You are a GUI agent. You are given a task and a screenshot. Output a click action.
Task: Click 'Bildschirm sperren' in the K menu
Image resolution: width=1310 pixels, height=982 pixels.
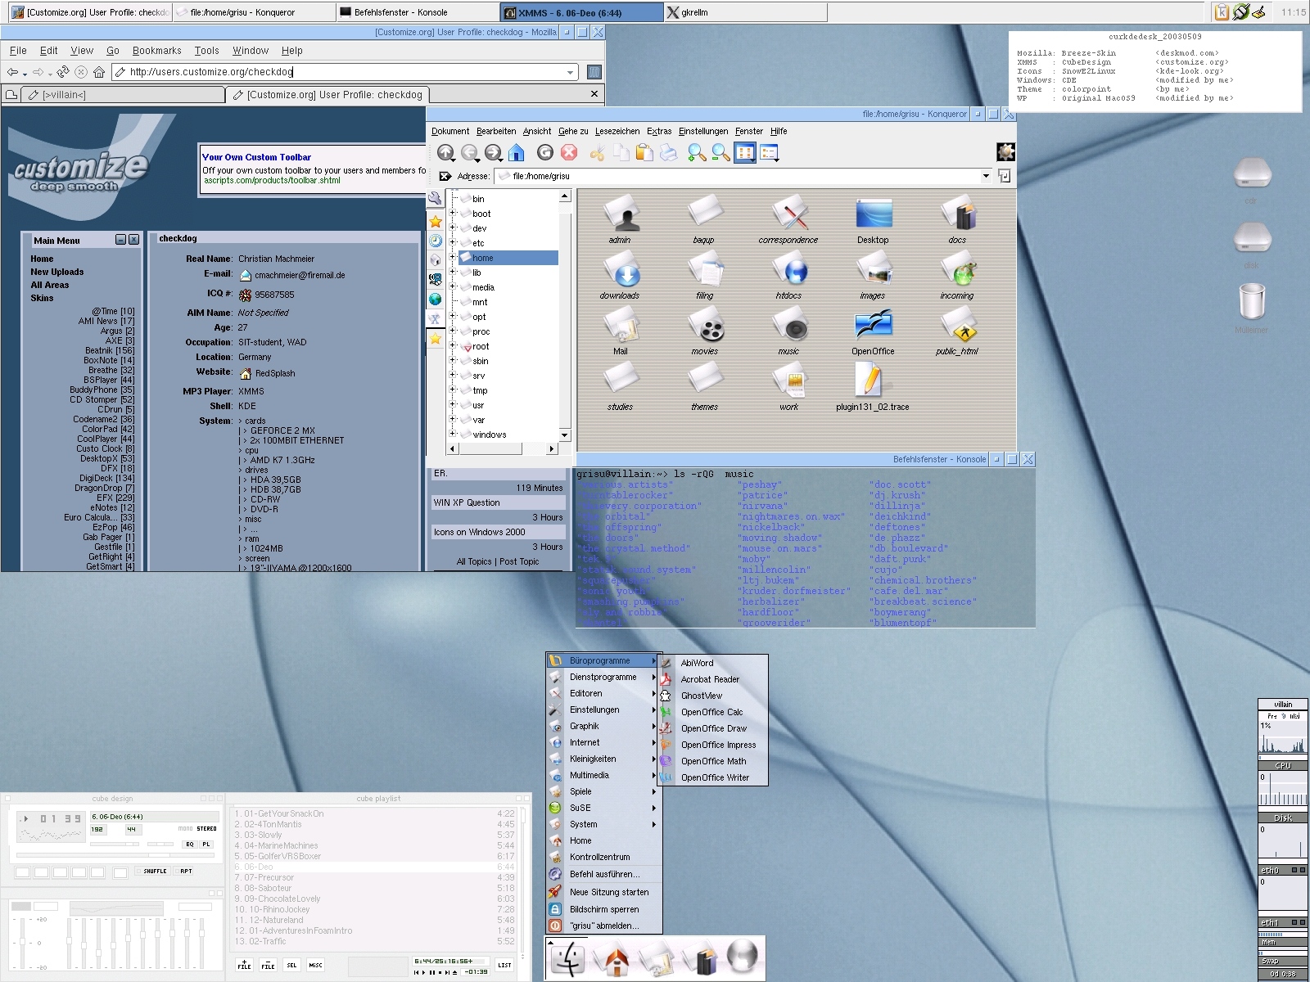pyautogui.click(x=603, y=909)
